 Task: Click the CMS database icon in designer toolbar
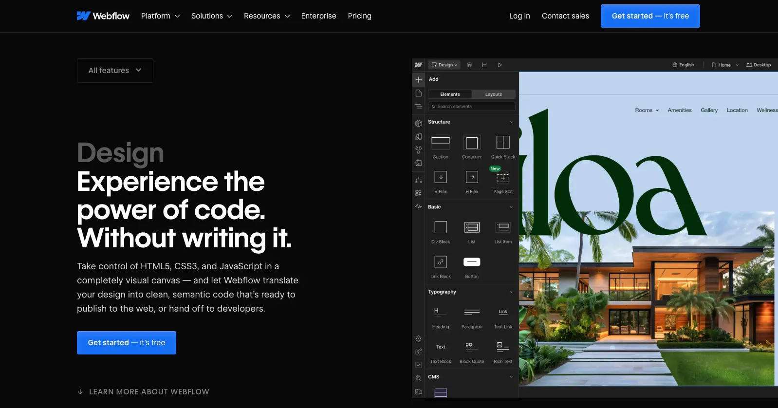pos(469,65)
